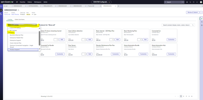Open Sally Thomas contact link

[15, 14]
